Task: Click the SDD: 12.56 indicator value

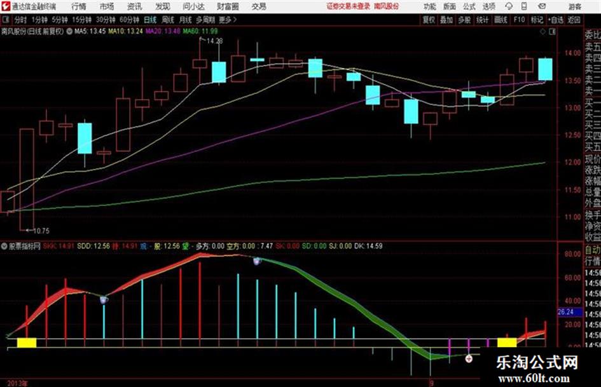Action: click(x=93, y=246)
